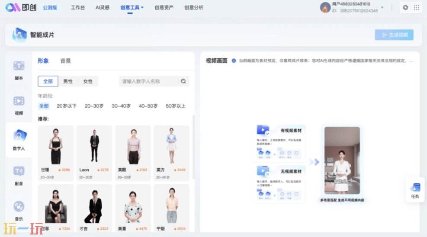Open the 音乐 music sidebar icon
Screen dimensions: 427x237
(19, 207)
